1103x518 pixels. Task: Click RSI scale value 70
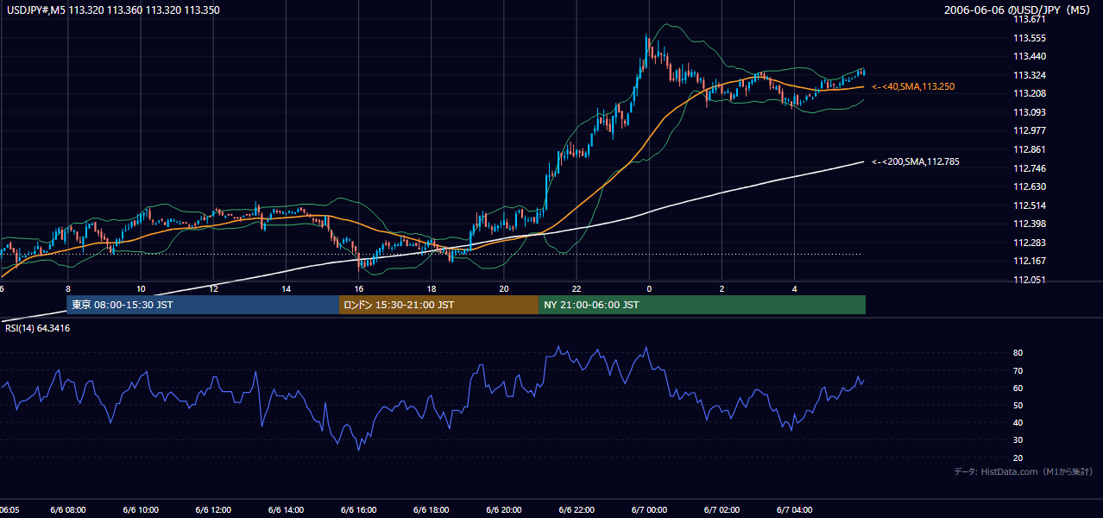tap(1018, 371)
